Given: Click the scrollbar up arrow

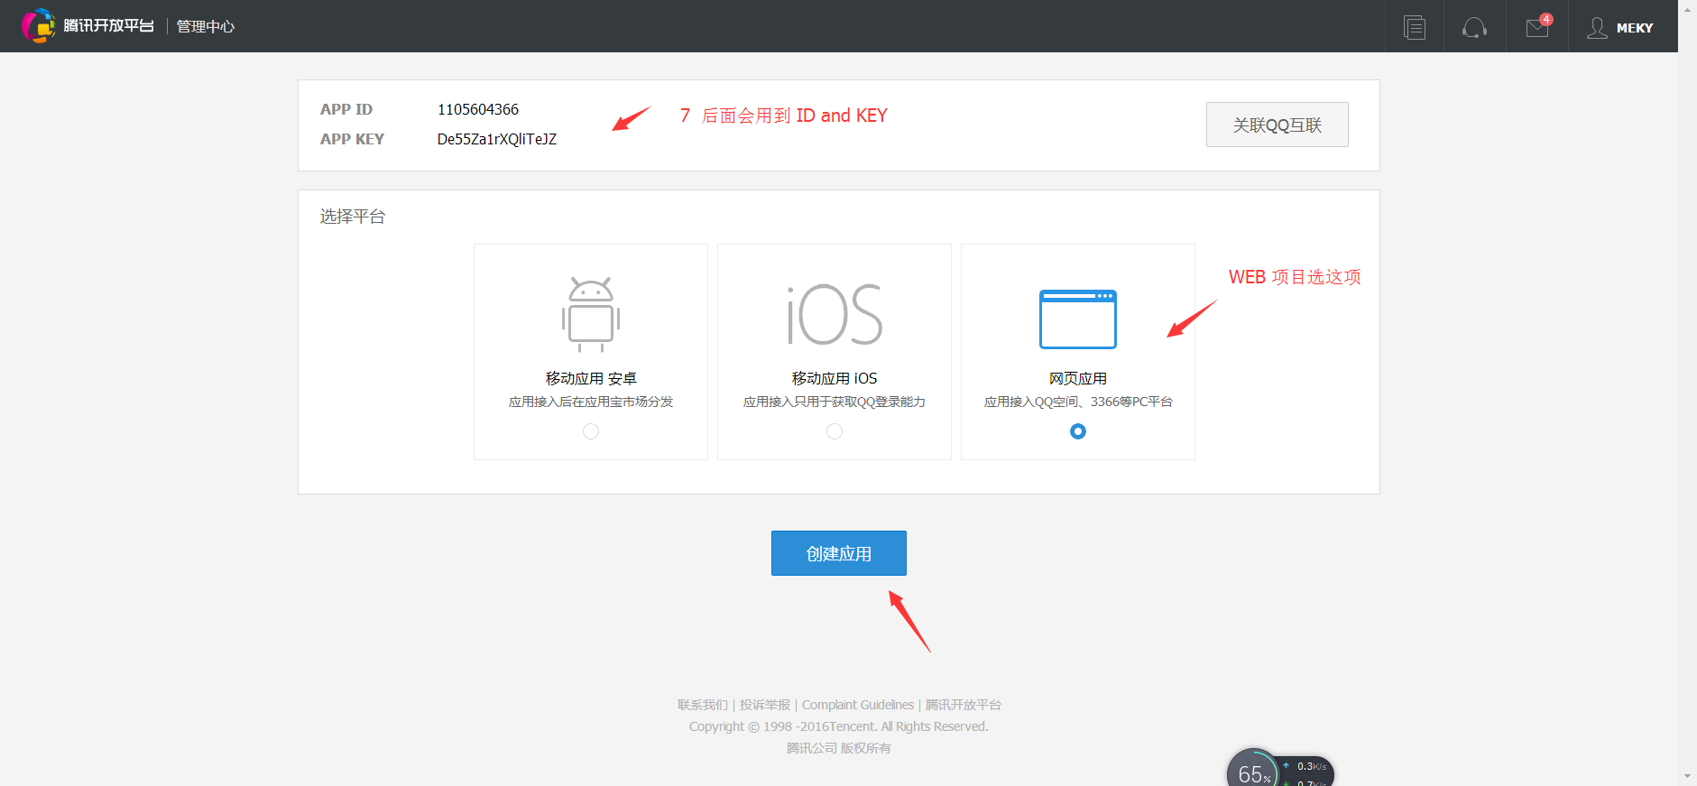Looking at the screenshot, I should tap(1687, 9).
